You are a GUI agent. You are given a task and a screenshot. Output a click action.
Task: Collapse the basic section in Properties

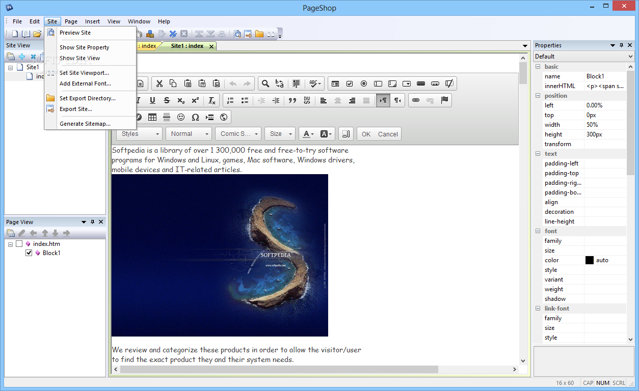538,67
